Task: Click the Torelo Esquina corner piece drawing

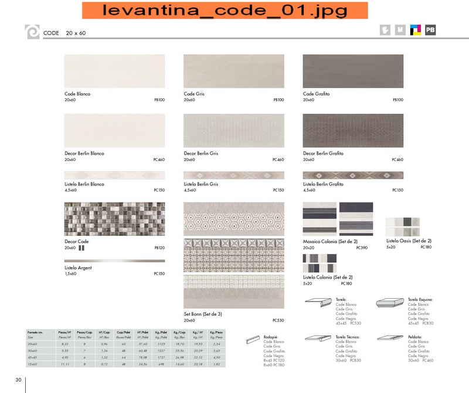Action: tap(390, 302)
